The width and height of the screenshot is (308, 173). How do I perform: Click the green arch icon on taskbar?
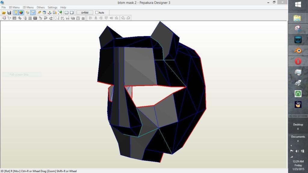(x=298, y=94)
